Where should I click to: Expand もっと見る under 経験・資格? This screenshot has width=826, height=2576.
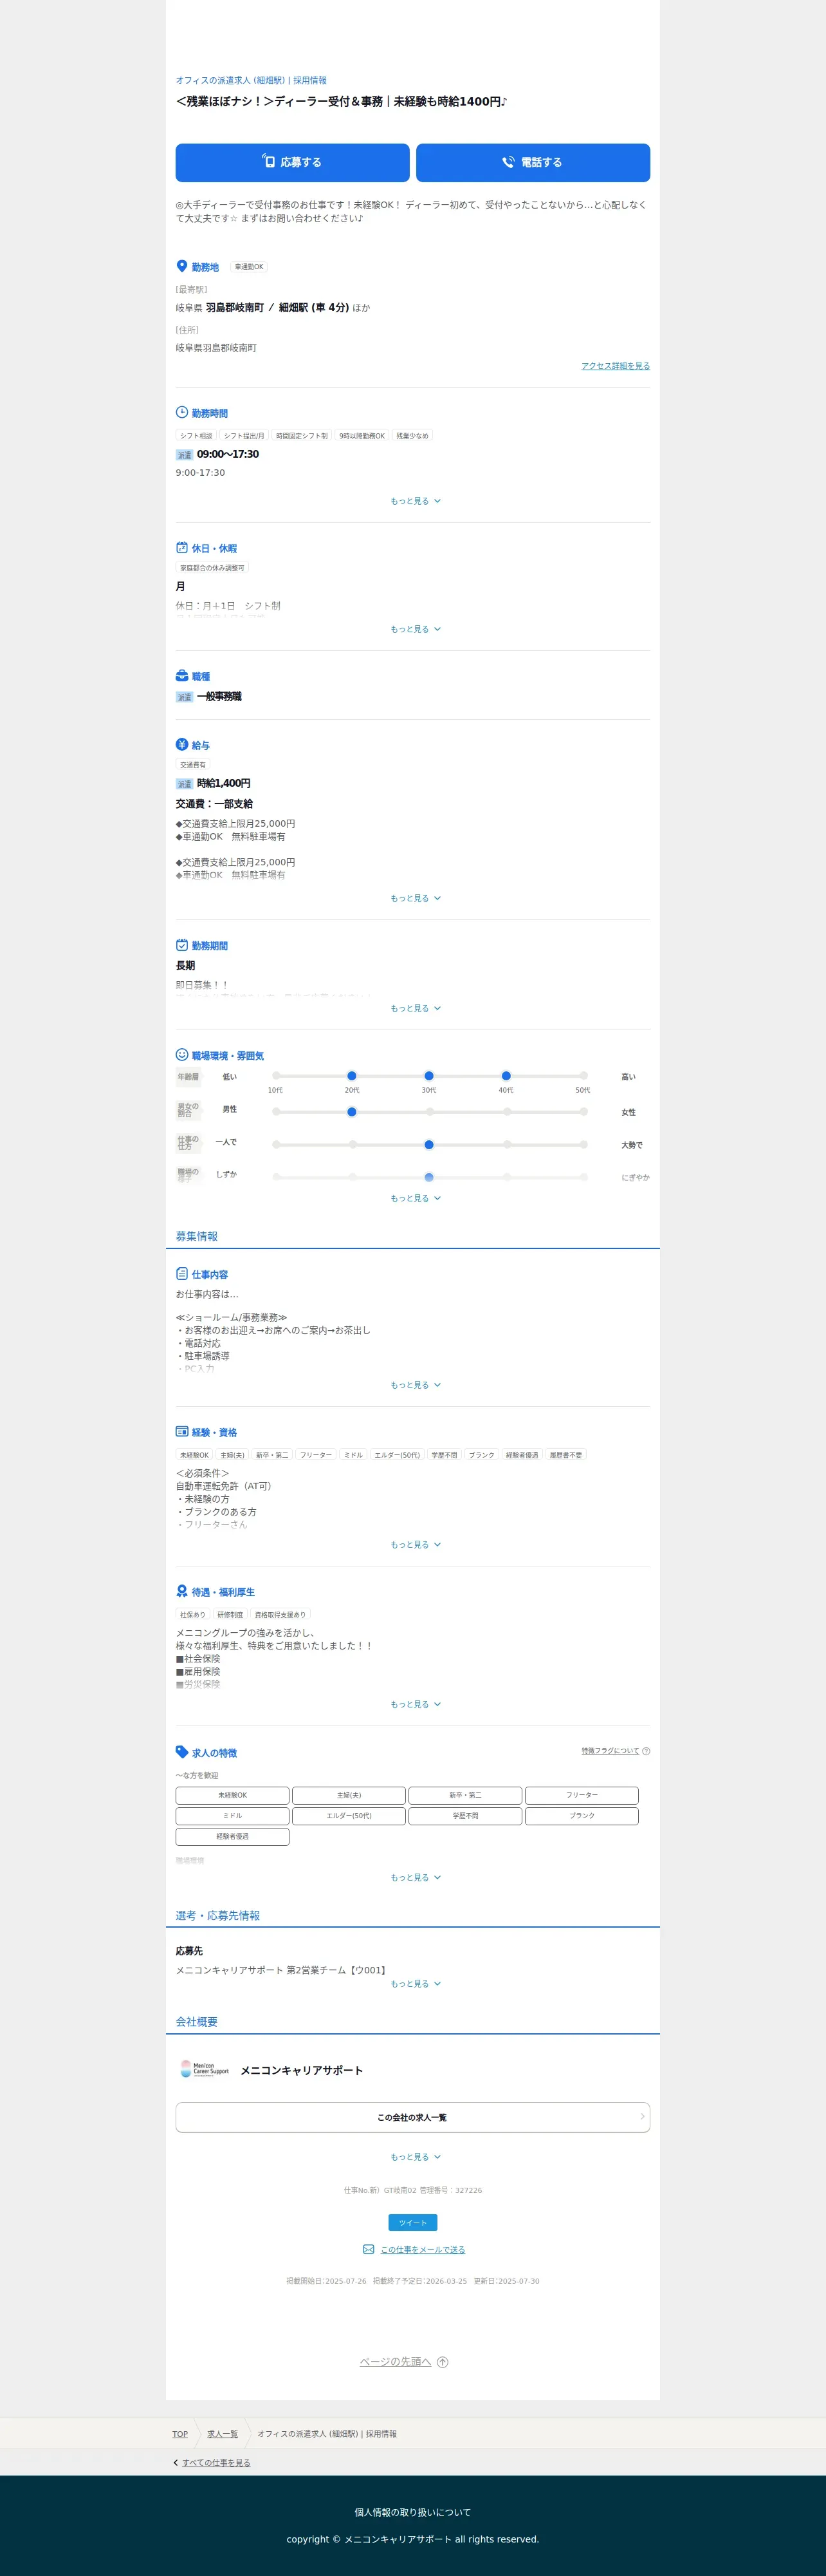click(x=416, y=1544)
